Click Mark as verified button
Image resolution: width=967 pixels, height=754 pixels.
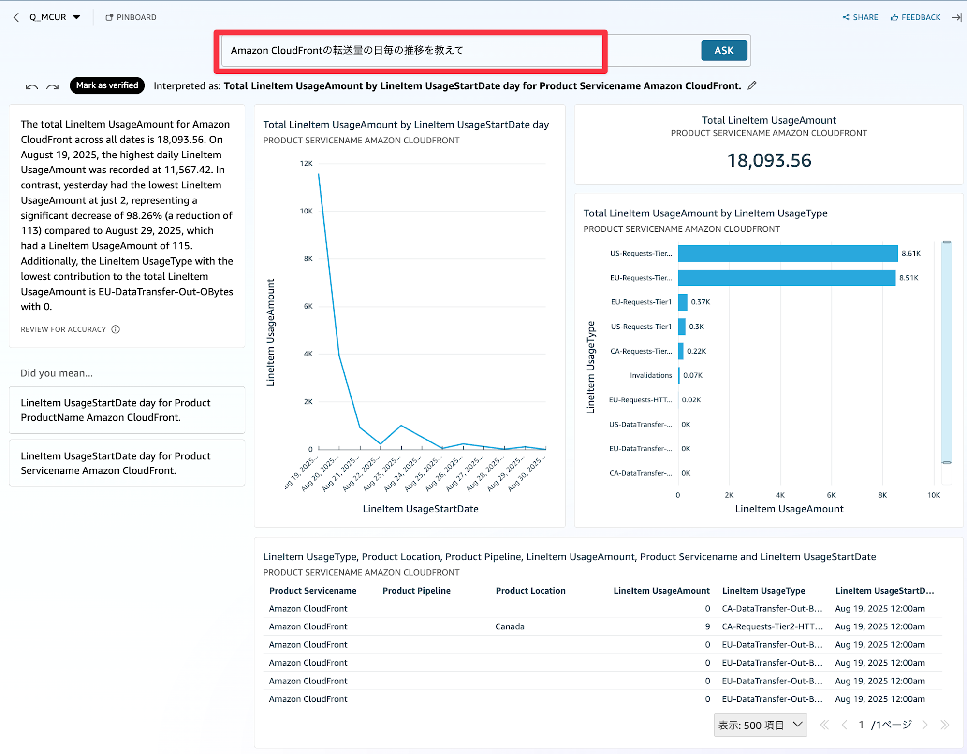(107, 85)
